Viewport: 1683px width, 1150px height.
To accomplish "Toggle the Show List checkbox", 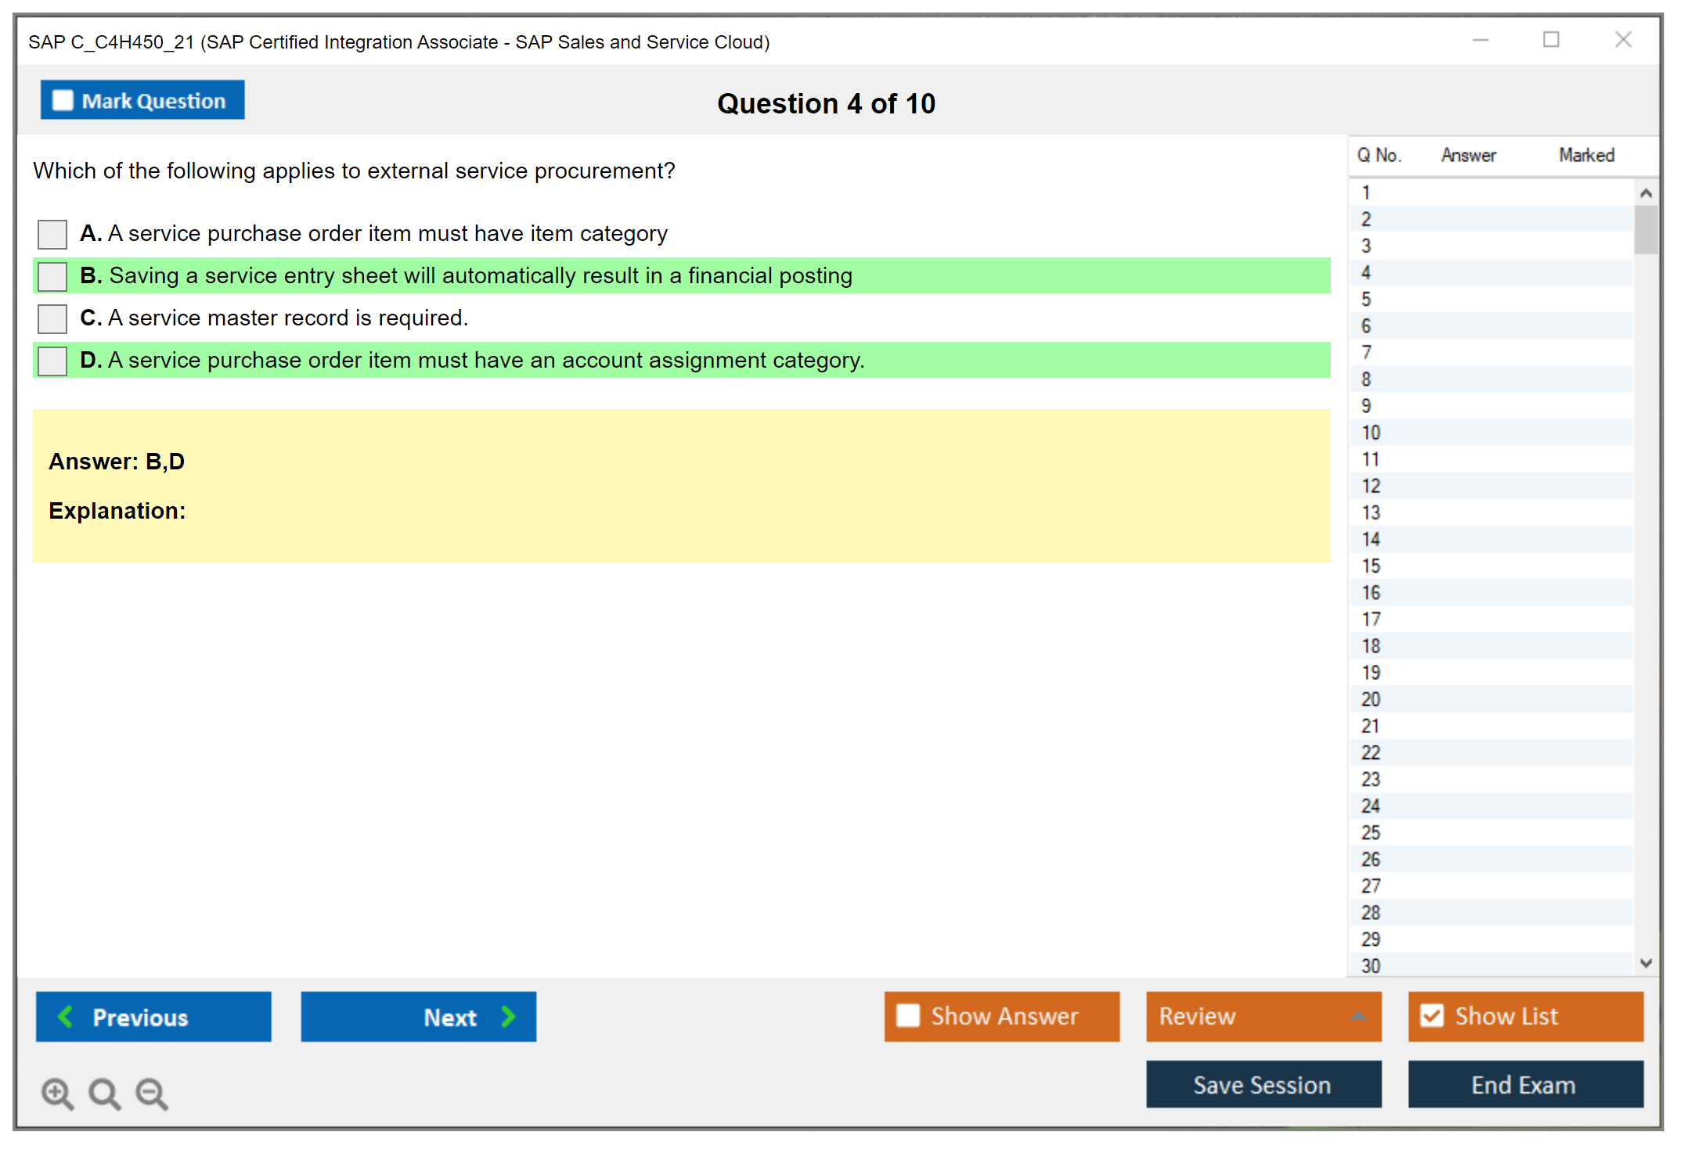I will (x=1432, y=1015).
